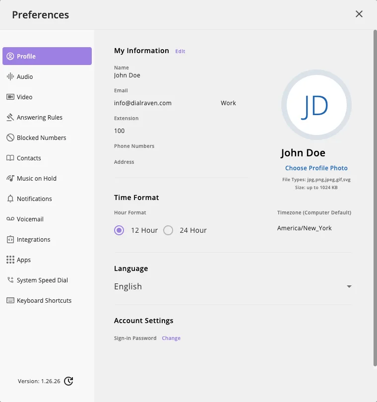
Task: Click the Address field label
Action: pos(124,162)
